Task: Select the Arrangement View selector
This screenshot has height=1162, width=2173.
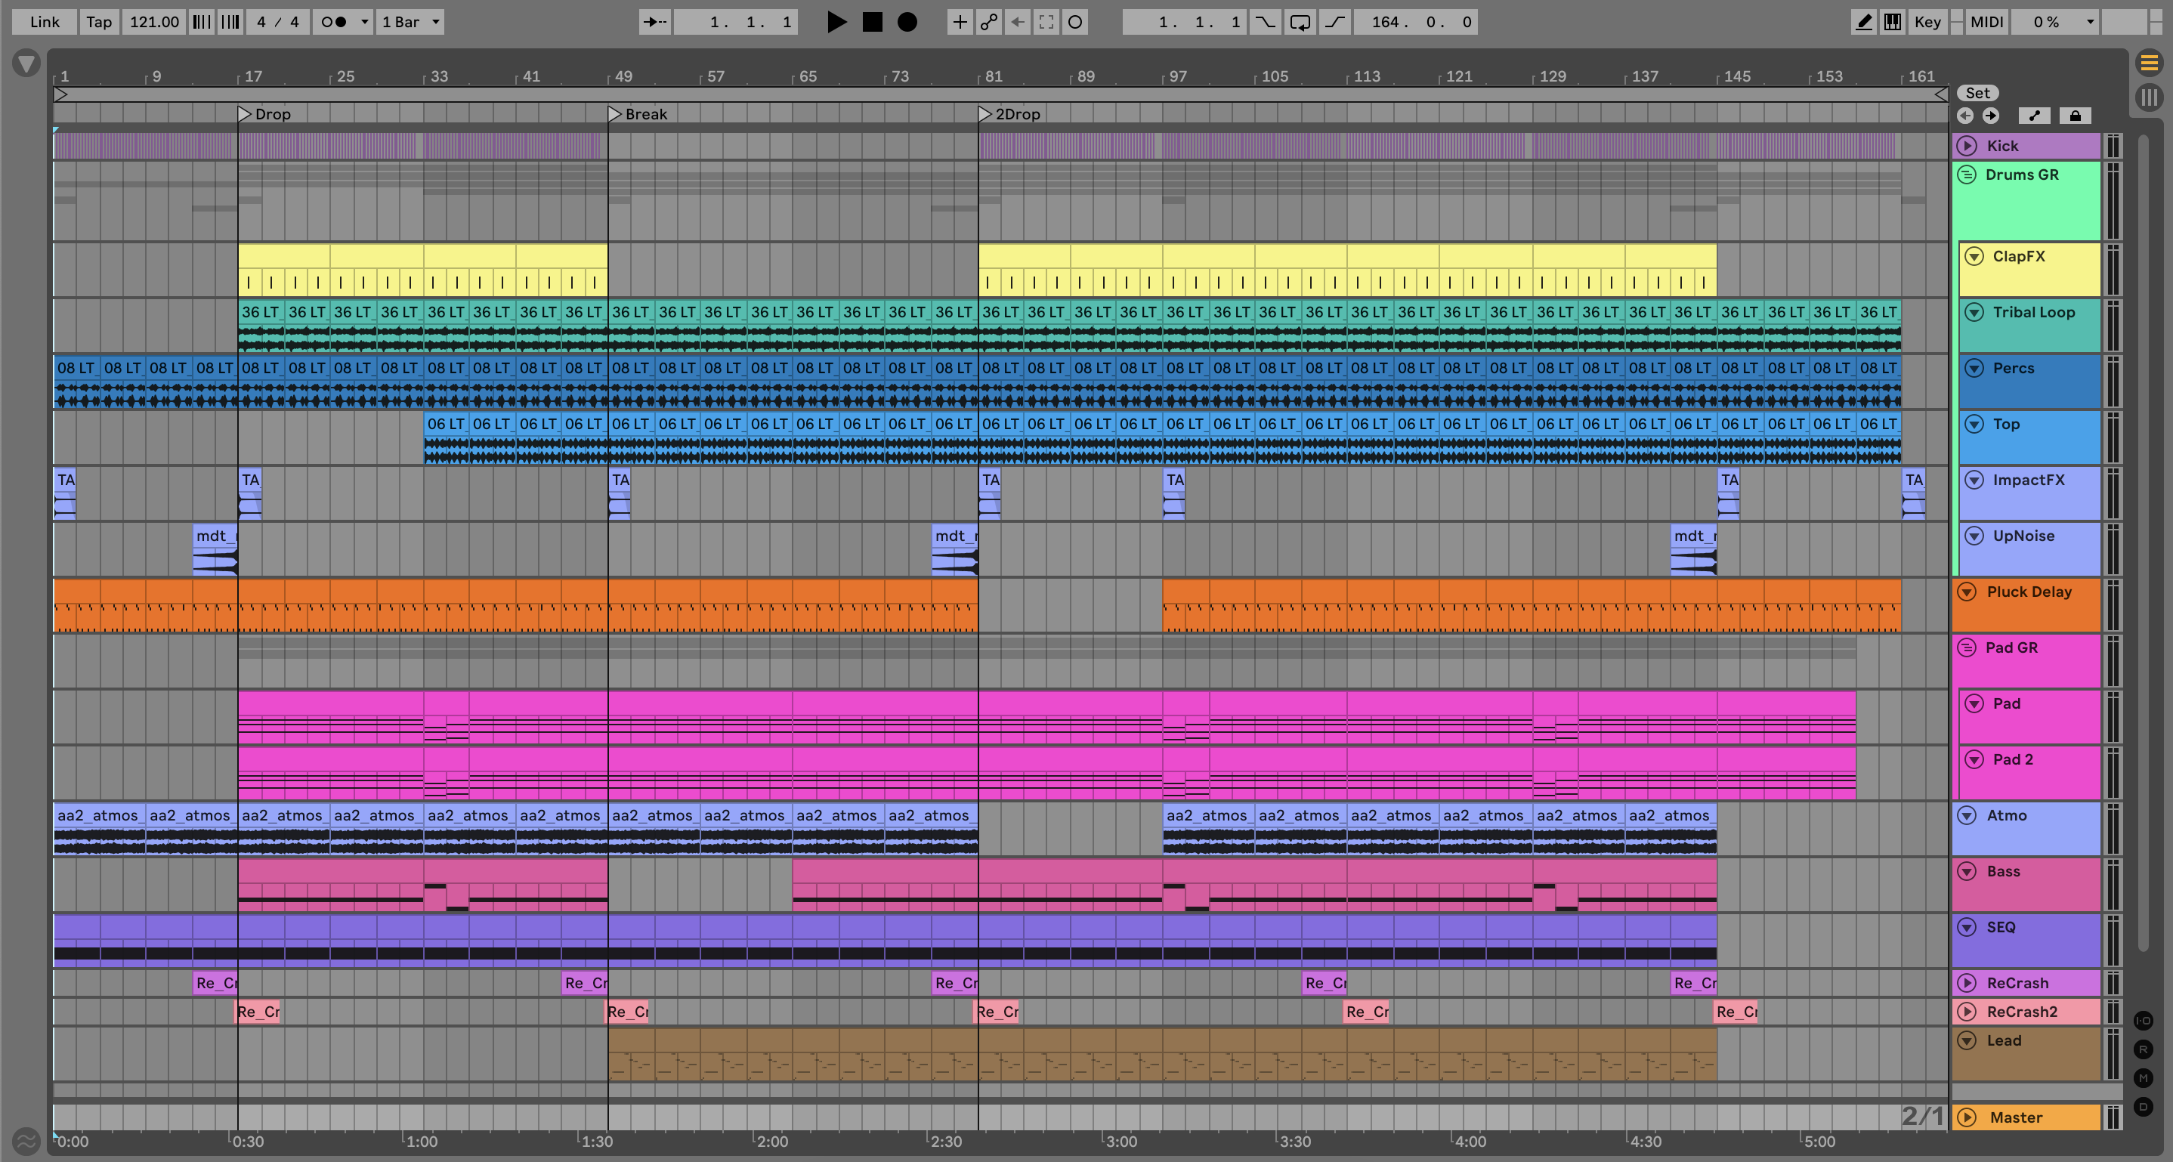Action: (x=2149, y=63)
